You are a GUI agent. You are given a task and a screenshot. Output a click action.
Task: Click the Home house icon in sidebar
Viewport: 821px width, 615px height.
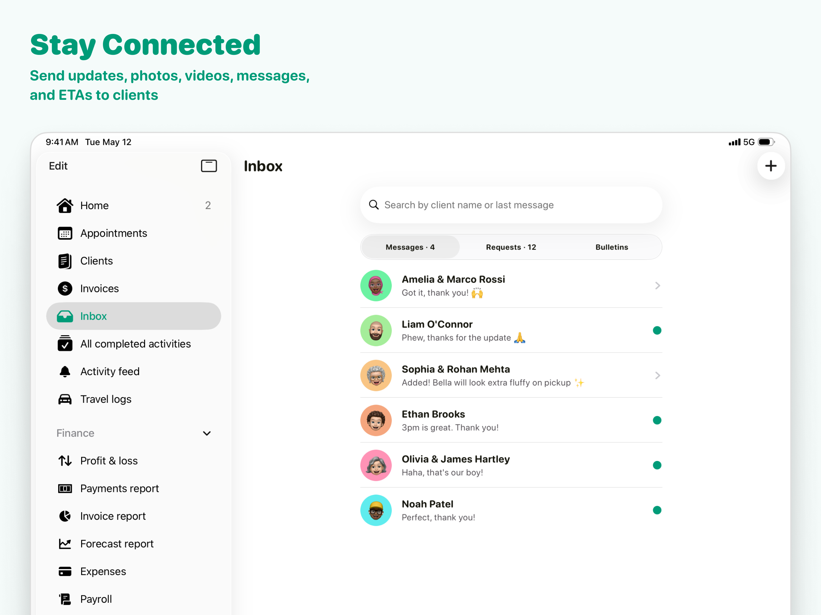65,205
